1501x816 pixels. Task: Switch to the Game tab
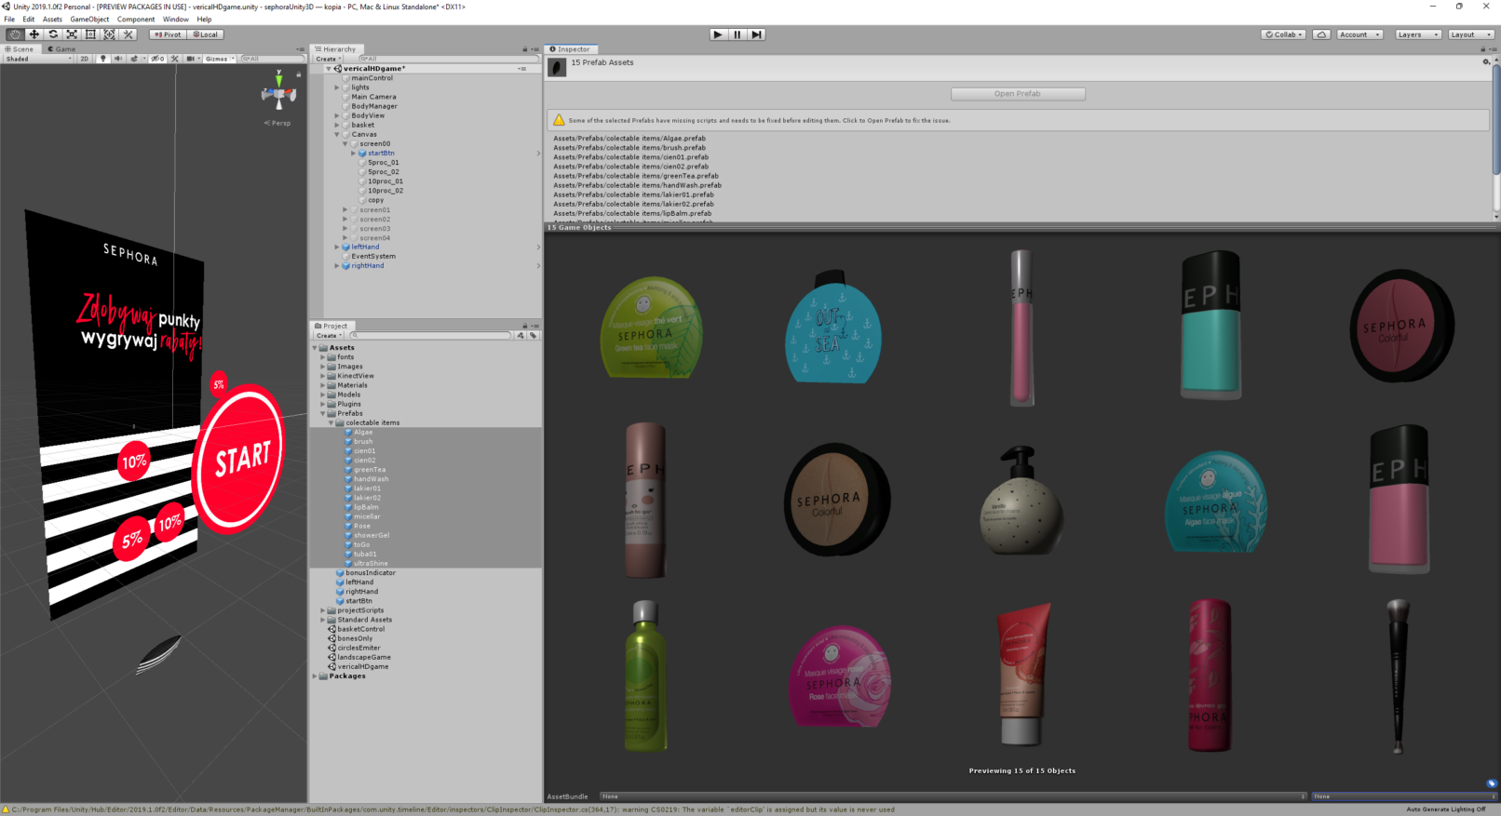(63, 49)
